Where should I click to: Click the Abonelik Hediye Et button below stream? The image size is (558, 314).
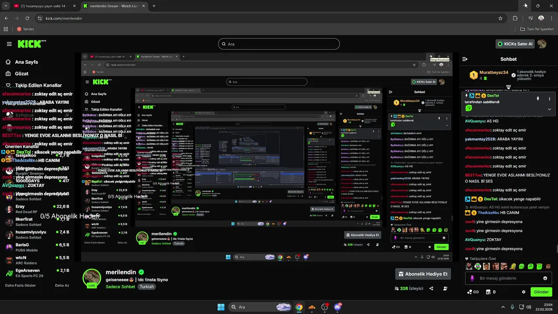tap(423, 274)
